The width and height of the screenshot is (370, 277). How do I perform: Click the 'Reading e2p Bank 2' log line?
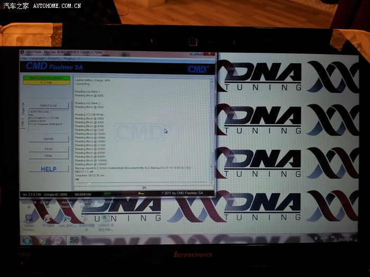pos(88,103)
